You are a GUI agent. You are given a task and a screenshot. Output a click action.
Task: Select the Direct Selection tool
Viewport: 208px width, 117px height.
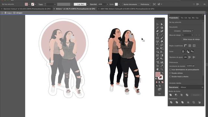pos(162,24)
